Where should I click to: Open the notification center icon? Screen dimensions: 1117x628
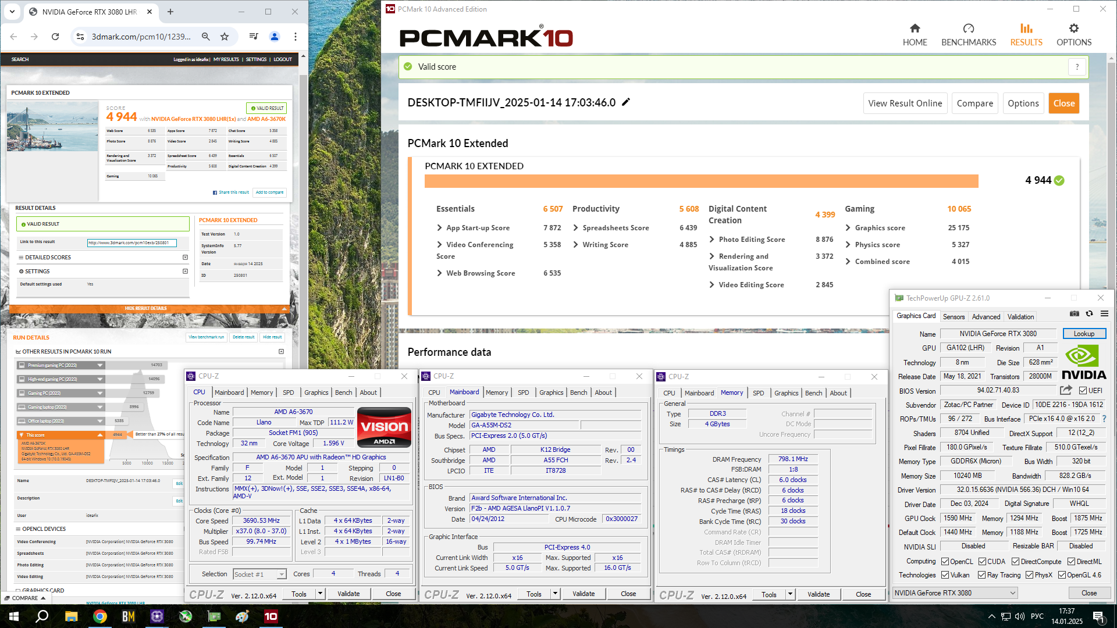pyautogui.click(x=1098, y=616)
